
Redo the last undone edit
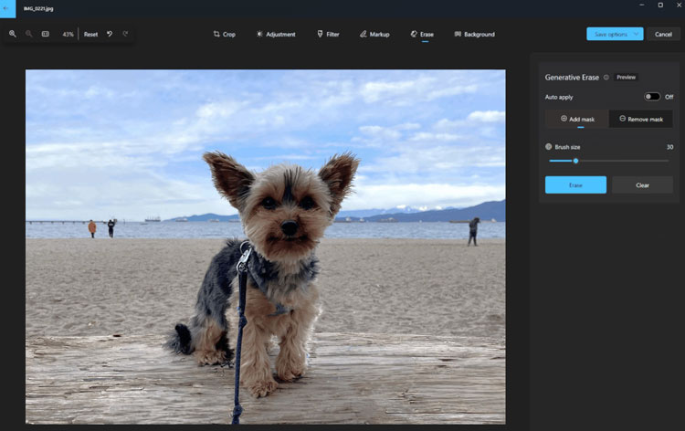[125, 34]
